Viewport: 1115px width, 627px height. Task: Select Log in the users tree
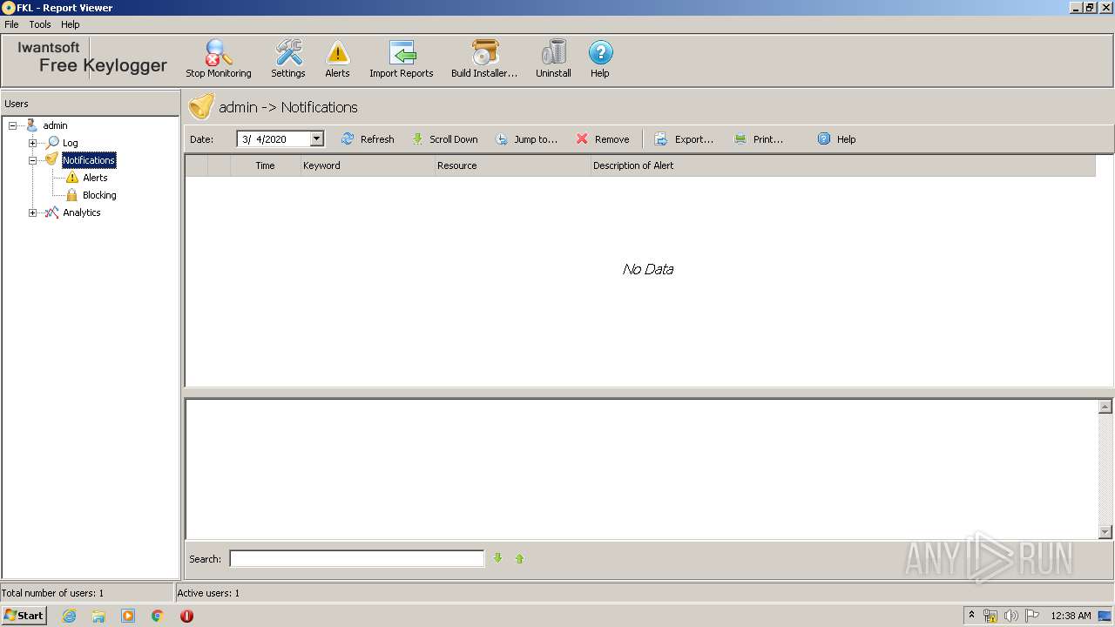tap(70, 143)
